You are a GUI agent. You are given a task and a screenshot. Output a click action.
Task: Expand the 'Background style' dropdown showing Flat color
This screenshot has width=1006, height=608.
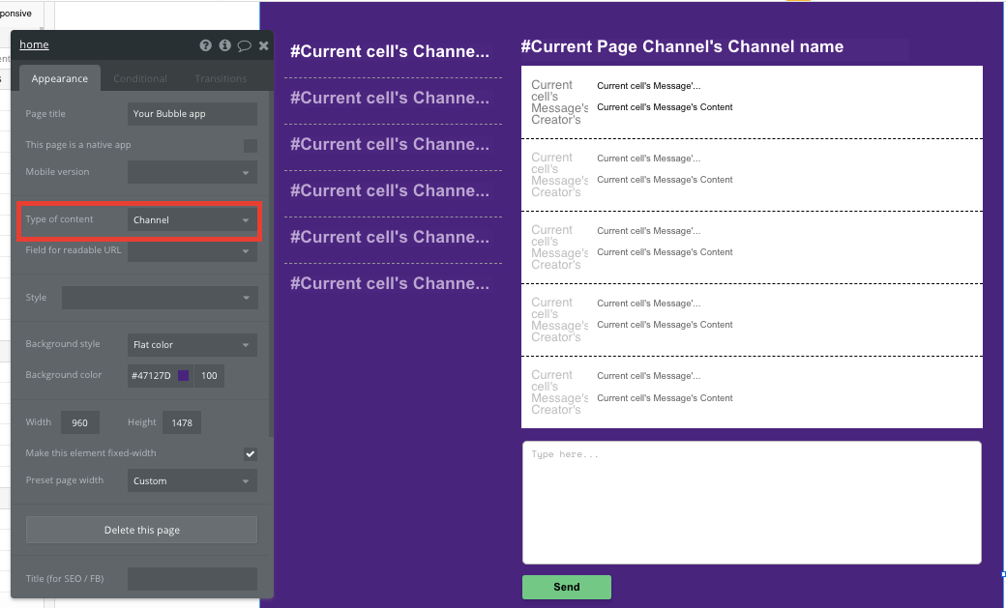(x=192, y=344)
